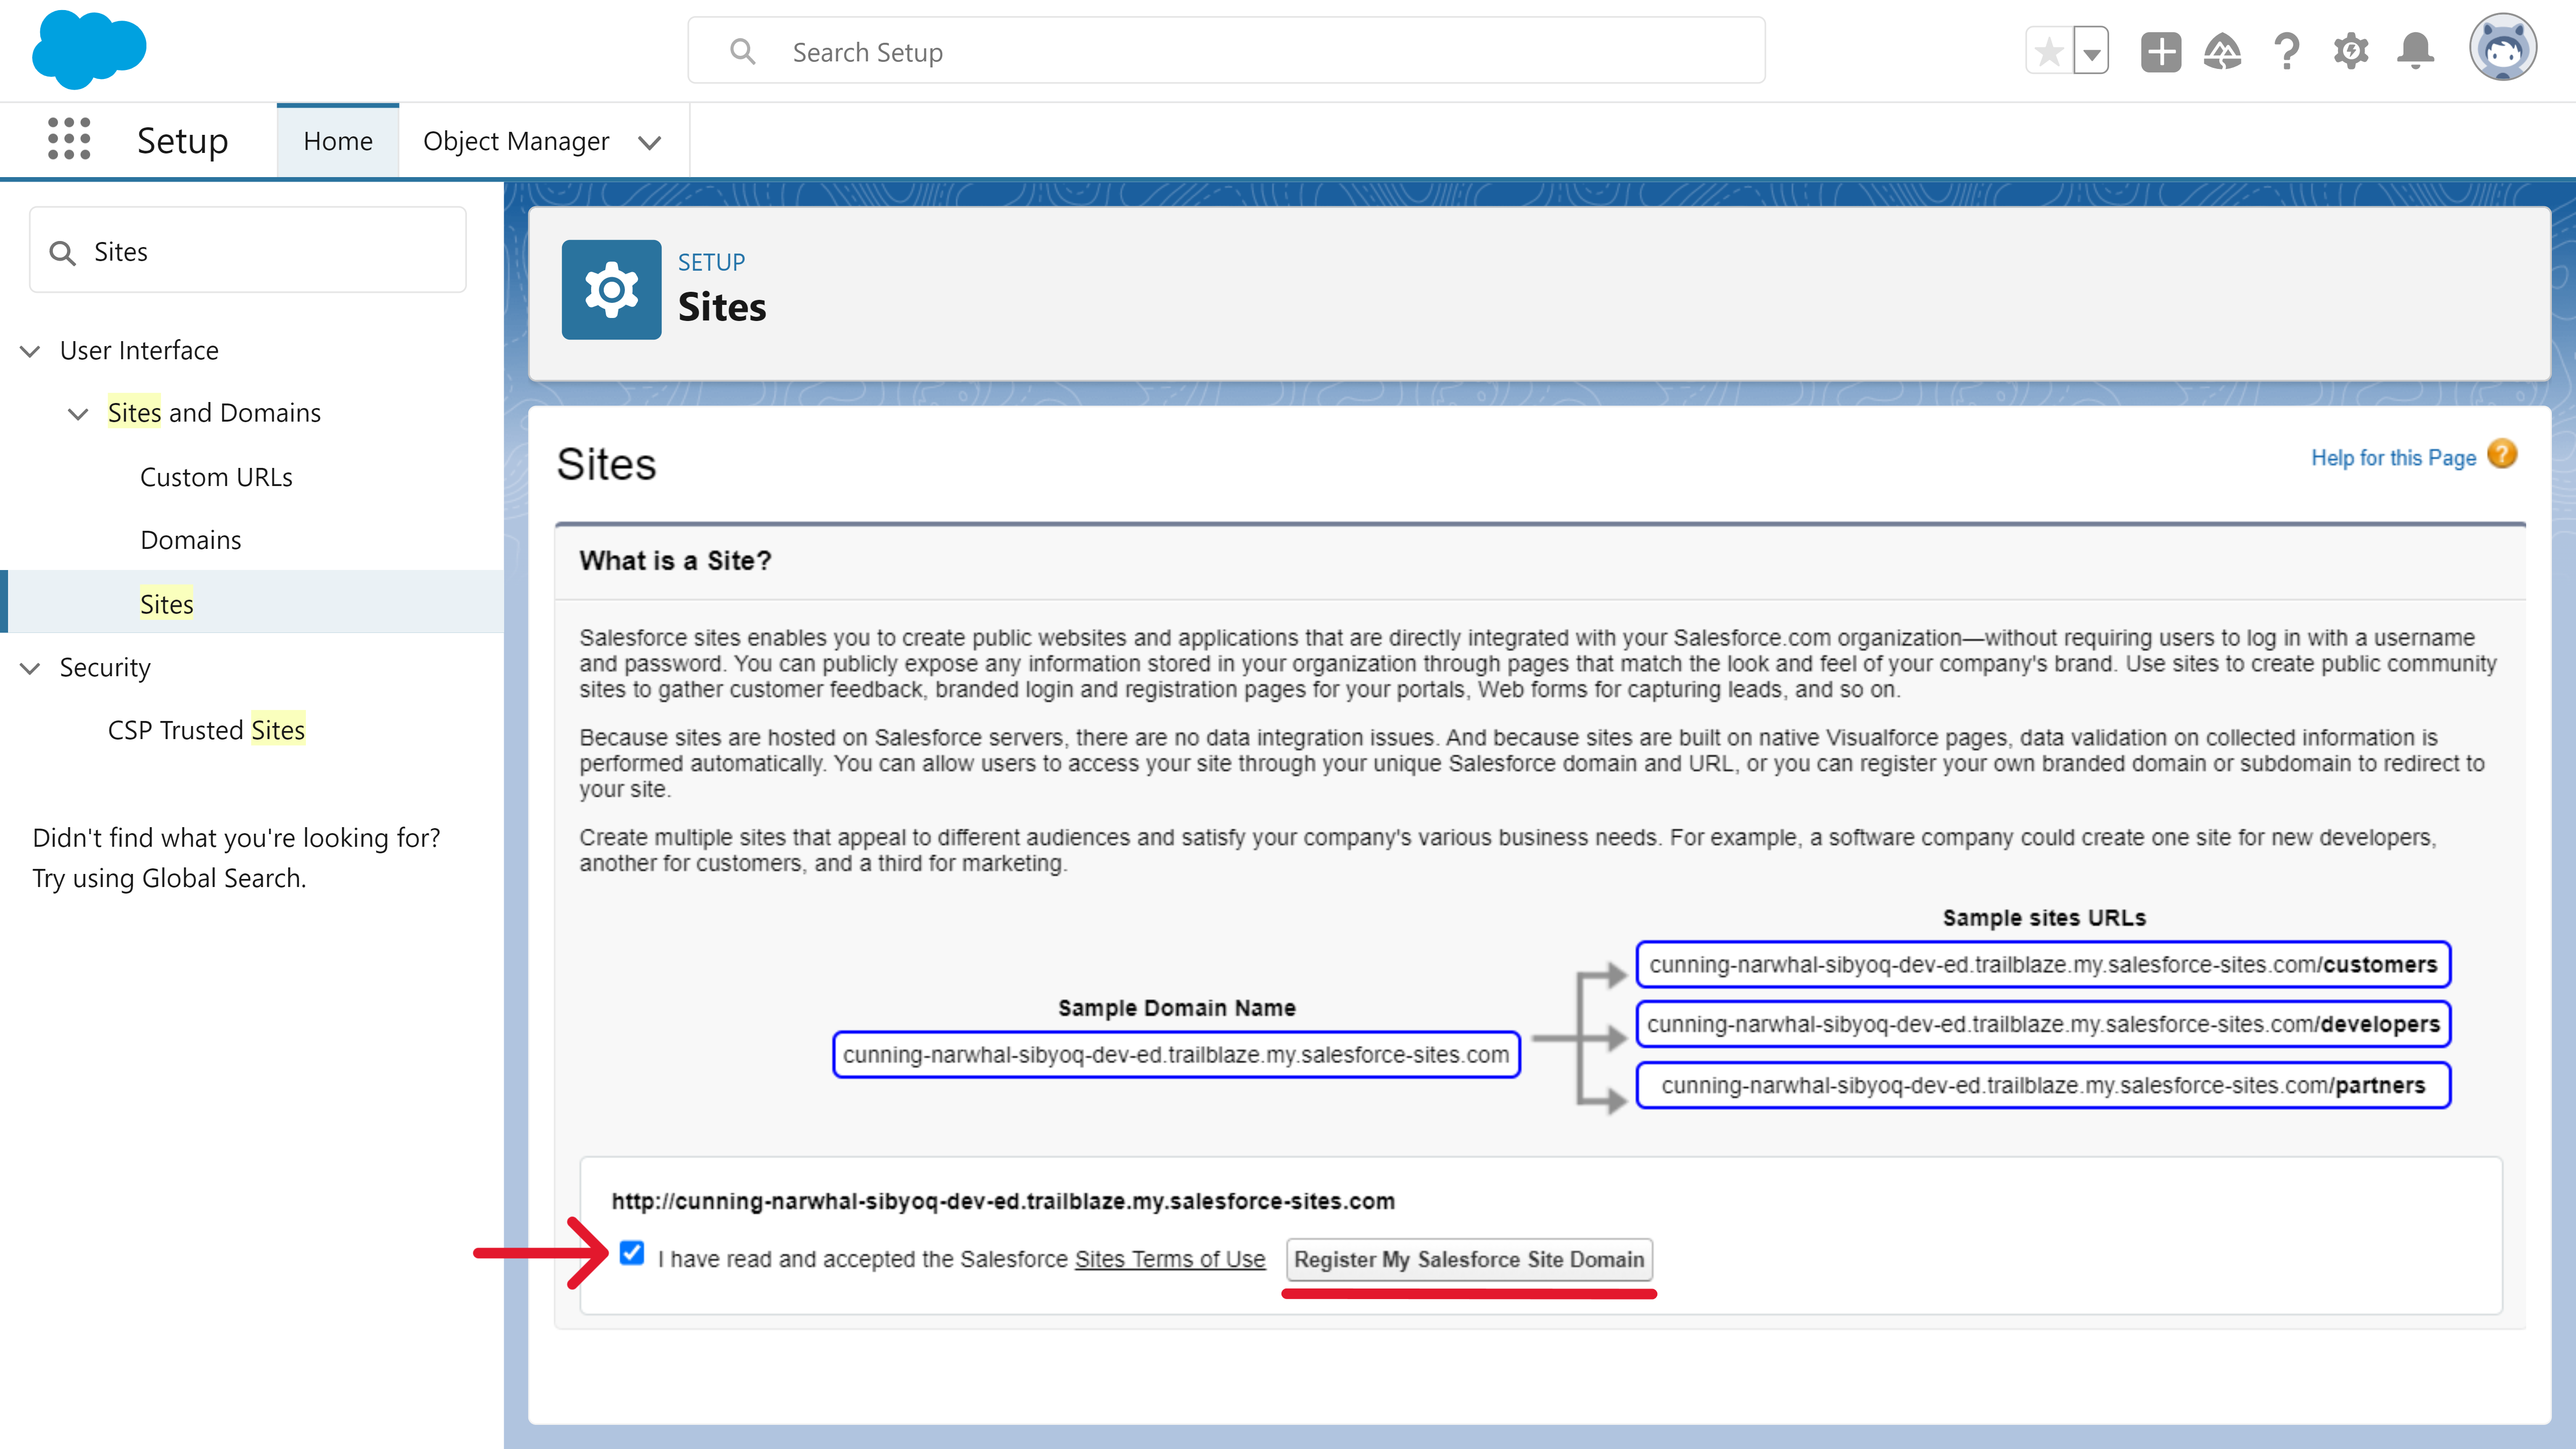This screenshot has width=2576, height=1449.
Task: Click the sample URL ending in developers
Action: pyautogui.click(x=2043, y=1025)
